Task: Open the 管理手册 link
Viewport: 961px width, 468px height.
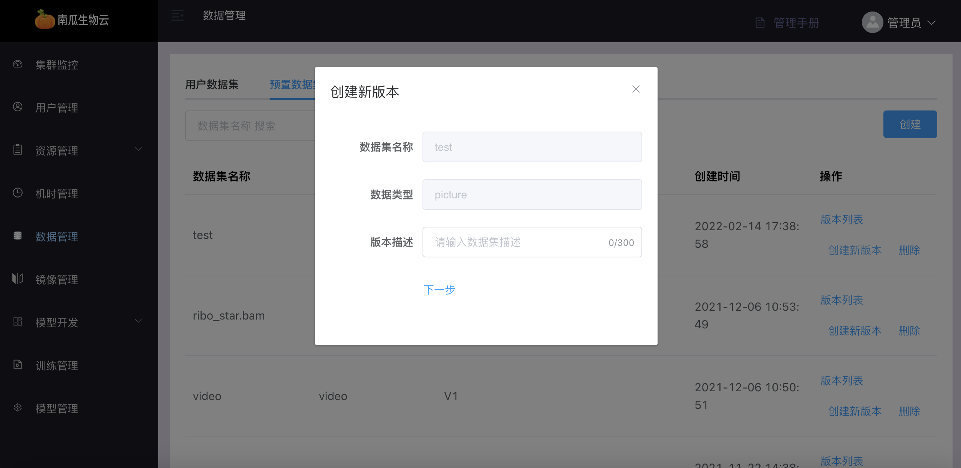Action: (x=796, y=23)
